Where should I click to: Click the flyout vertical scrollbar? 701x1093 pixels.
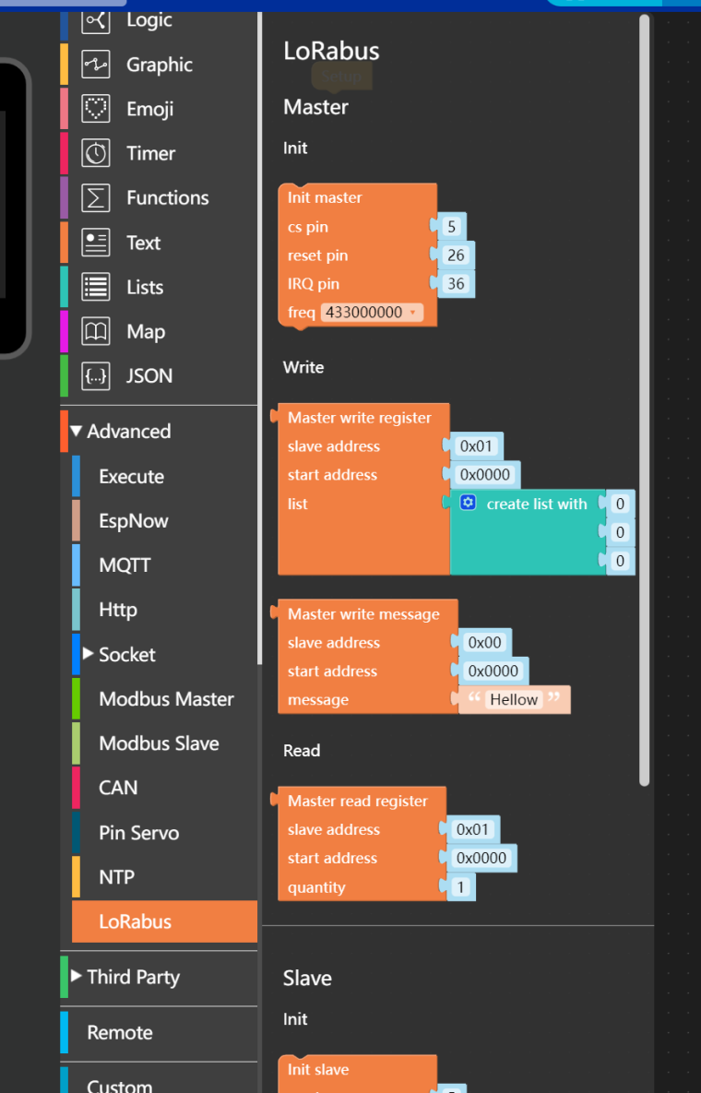click(645, 400)
